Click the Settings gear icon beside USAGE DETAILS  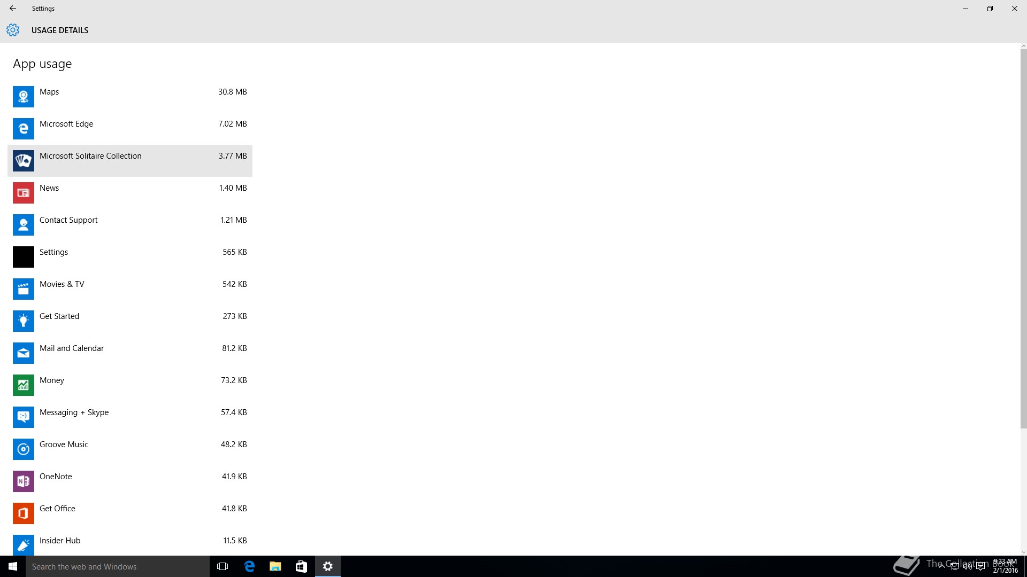click(x=13, y=30)
